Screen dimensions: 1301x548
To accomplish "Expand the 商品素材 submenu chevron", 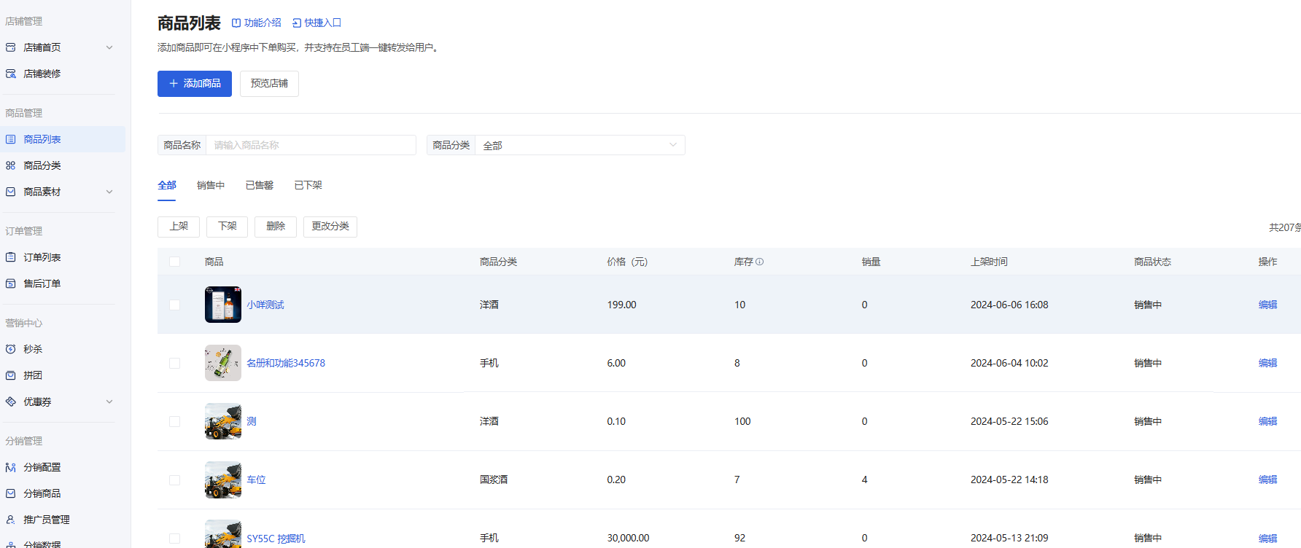I will coord(109,192).
